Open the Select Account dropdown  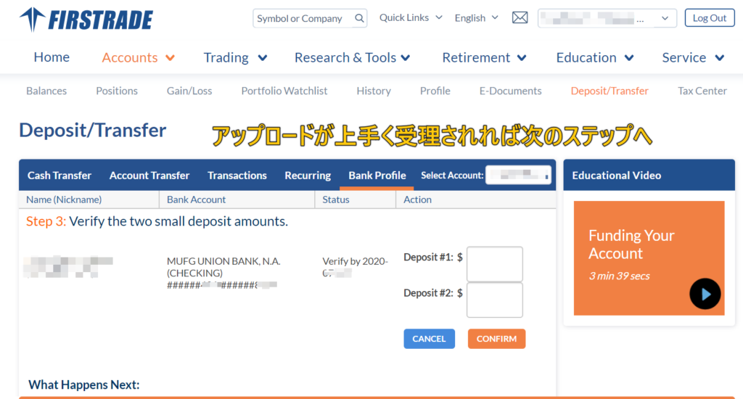(x=518, y=176)
